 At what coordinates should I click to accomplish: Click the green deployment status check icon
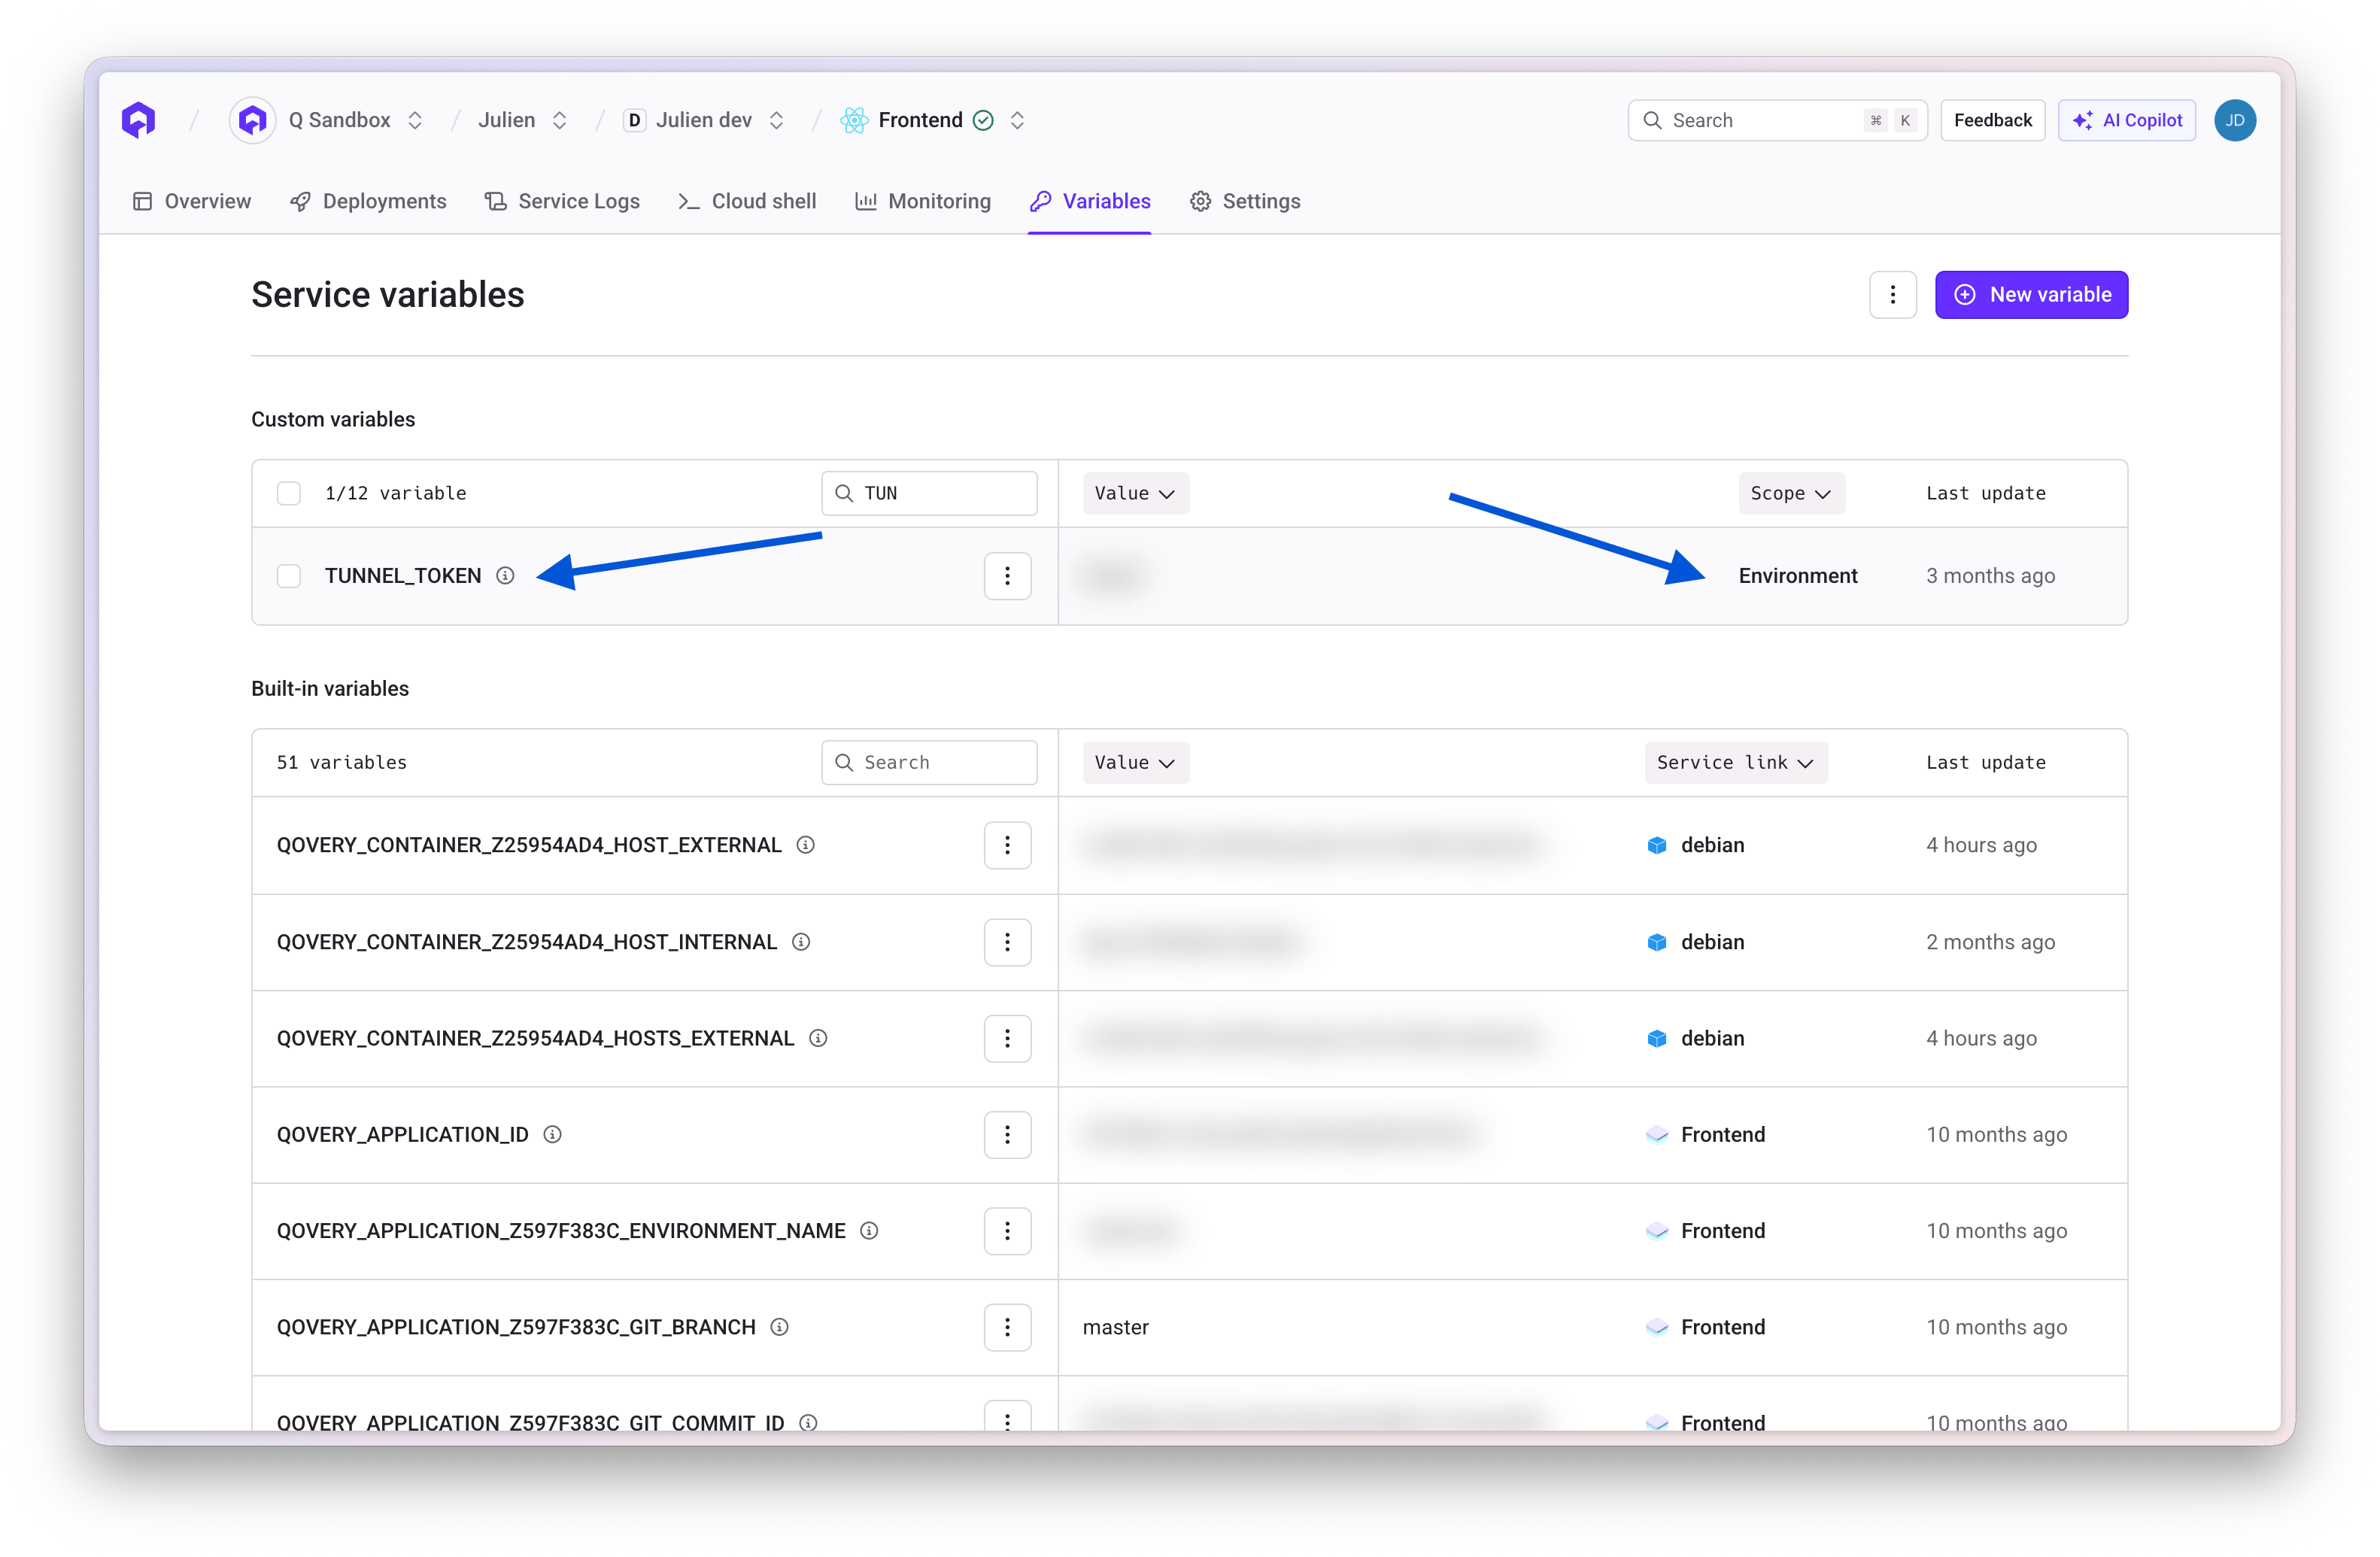984,120
